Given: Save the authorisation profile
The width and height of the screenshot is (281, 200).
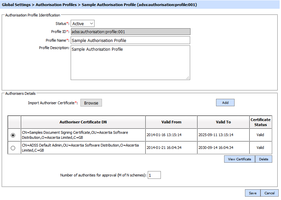Looking at the screenshot, I should (x=252, y=193).
